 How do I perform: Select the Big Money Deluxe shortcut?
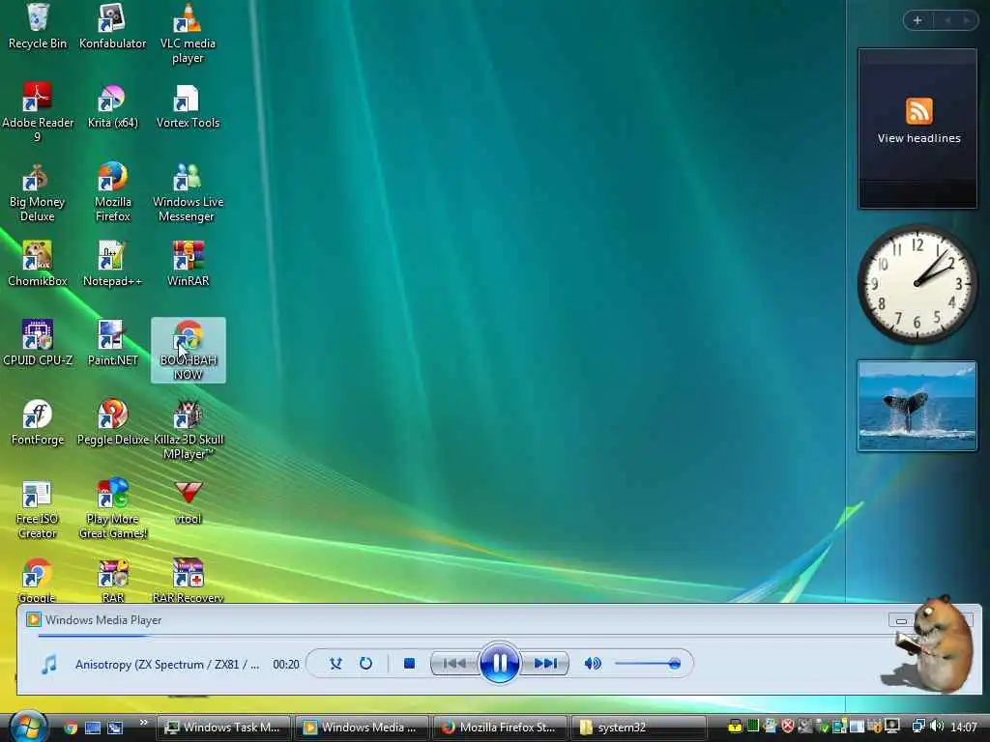point(38,192)
